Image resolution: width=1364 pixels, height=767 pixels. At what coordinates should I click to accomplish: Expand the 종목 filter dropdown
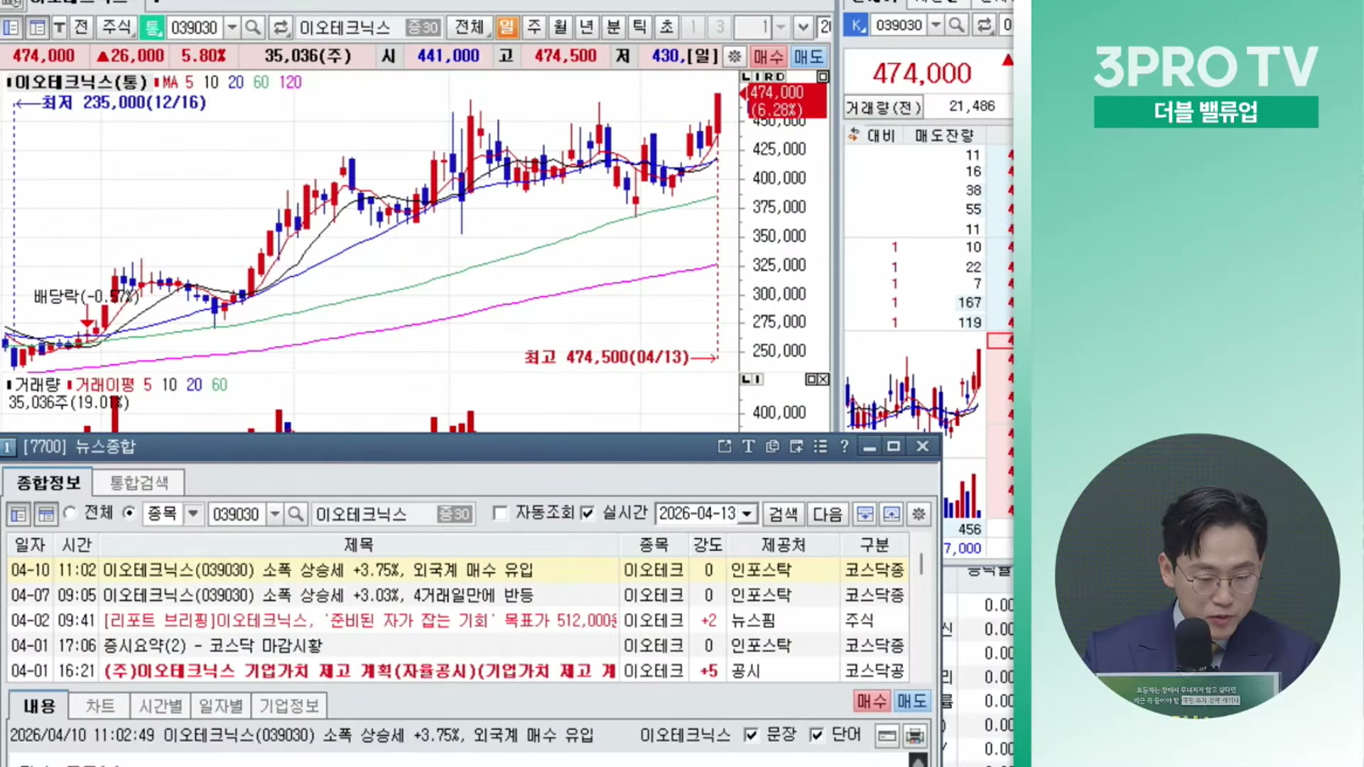point(193,513)
